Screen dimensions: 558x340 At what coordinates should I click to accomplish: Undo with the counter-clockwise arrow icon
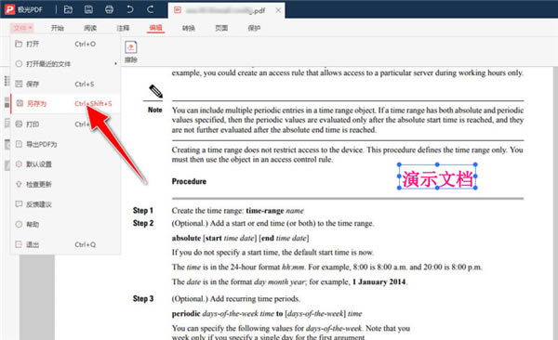[130, 9]
